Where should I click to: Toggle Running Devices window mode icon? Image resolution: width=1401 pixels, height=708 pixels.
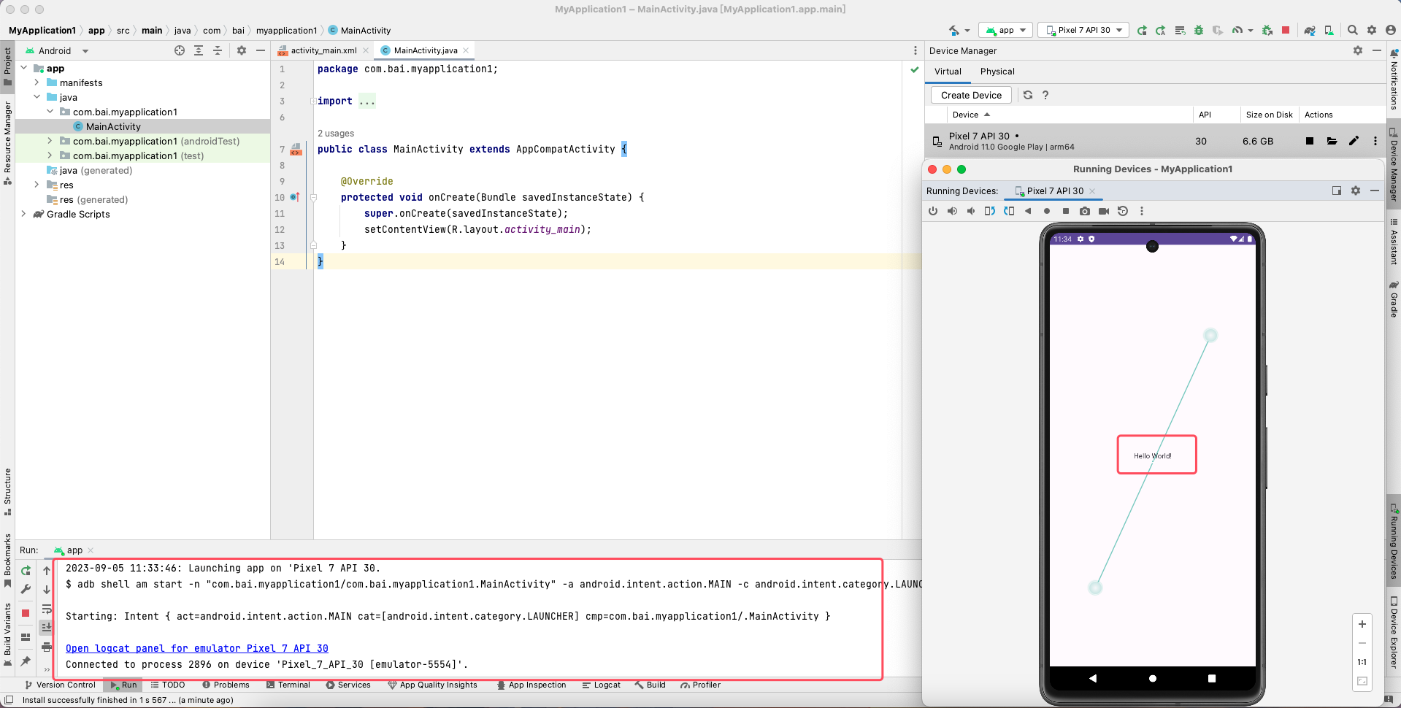click(1337, 191)
